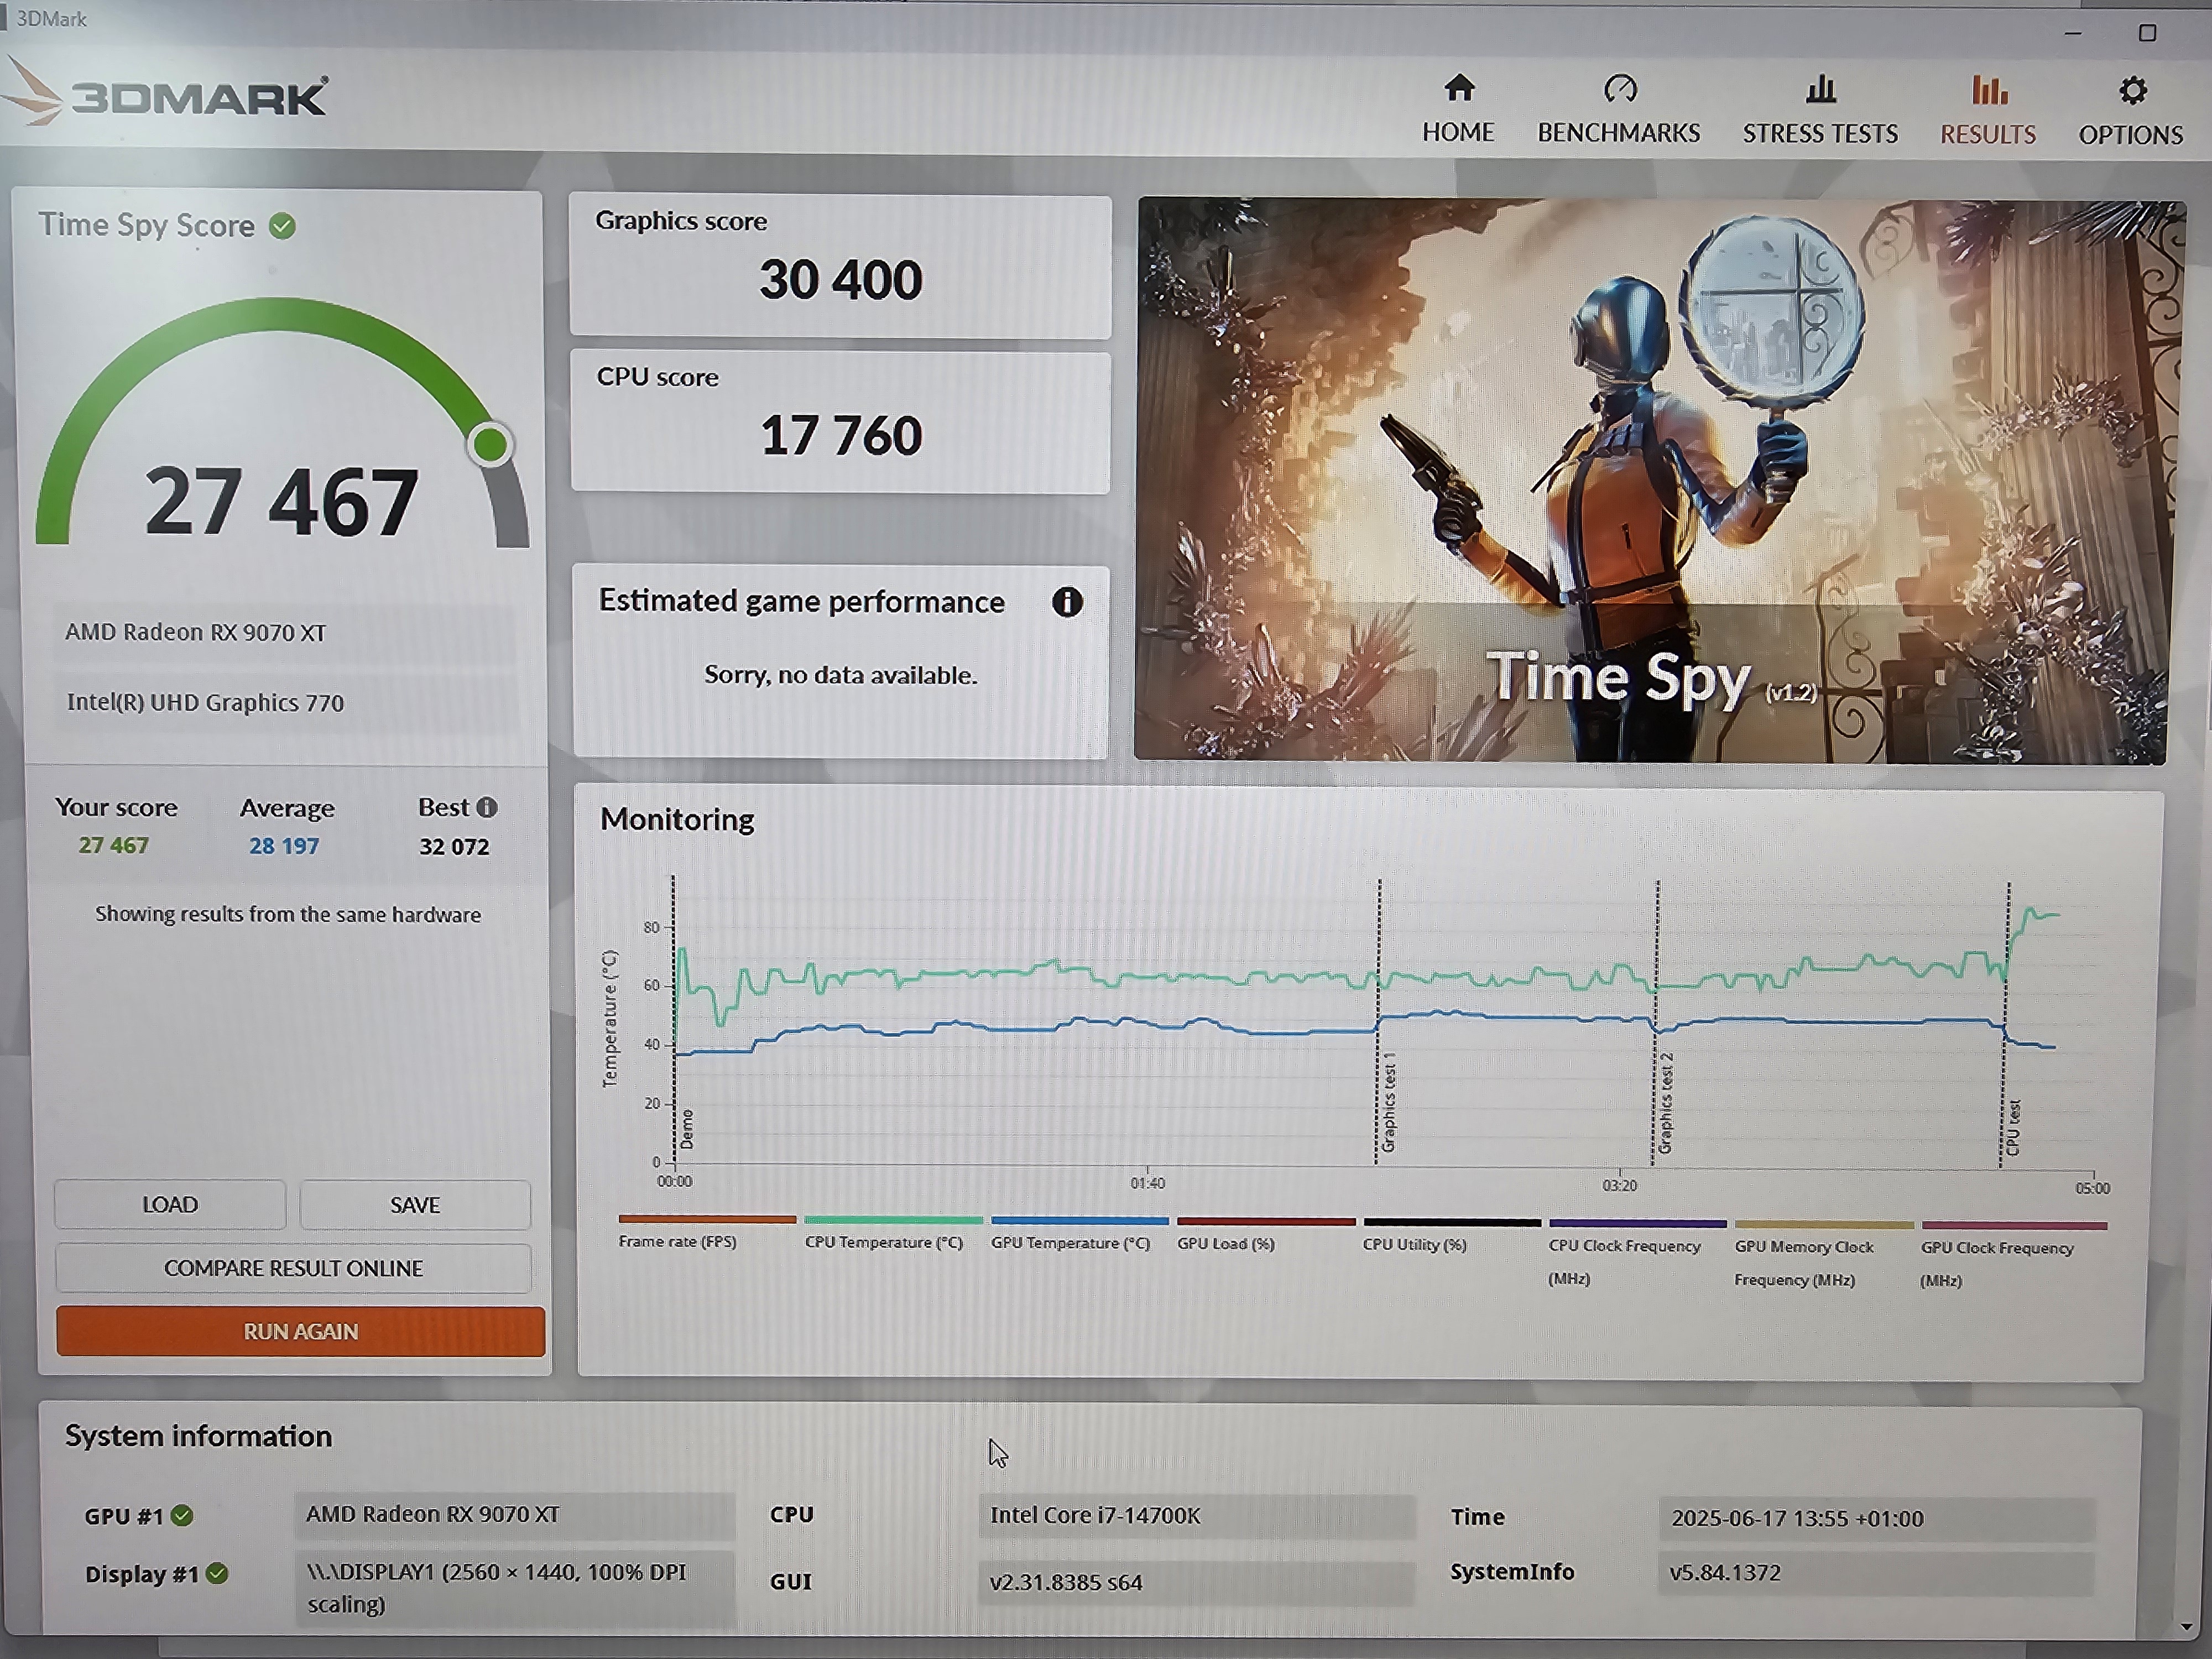Minimize the 3DMark window

tap(2073, 33)
